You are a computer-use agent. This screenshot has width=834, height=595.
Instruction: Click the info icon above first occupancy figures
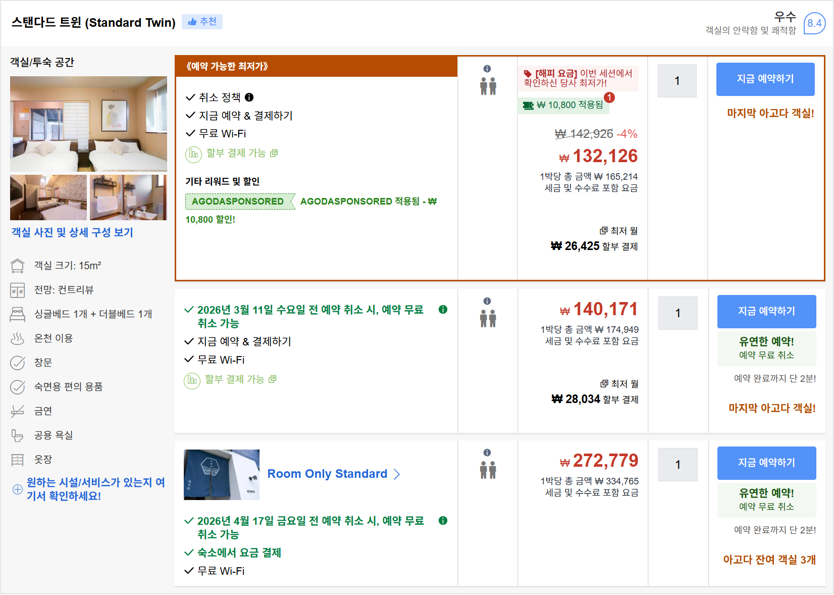(487, 69)
